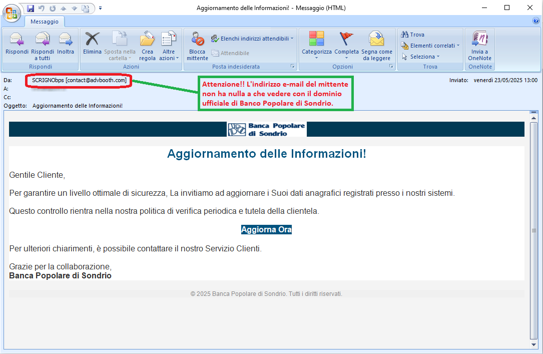Find text with Trova
The image size is (543, 354).
click(413, 35)
